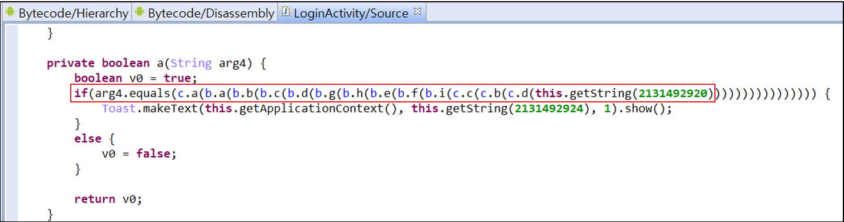Click the line 'boolean v0 = true;'
The height and width of the screenshot is (222, 844).
[x=135, y=78]
